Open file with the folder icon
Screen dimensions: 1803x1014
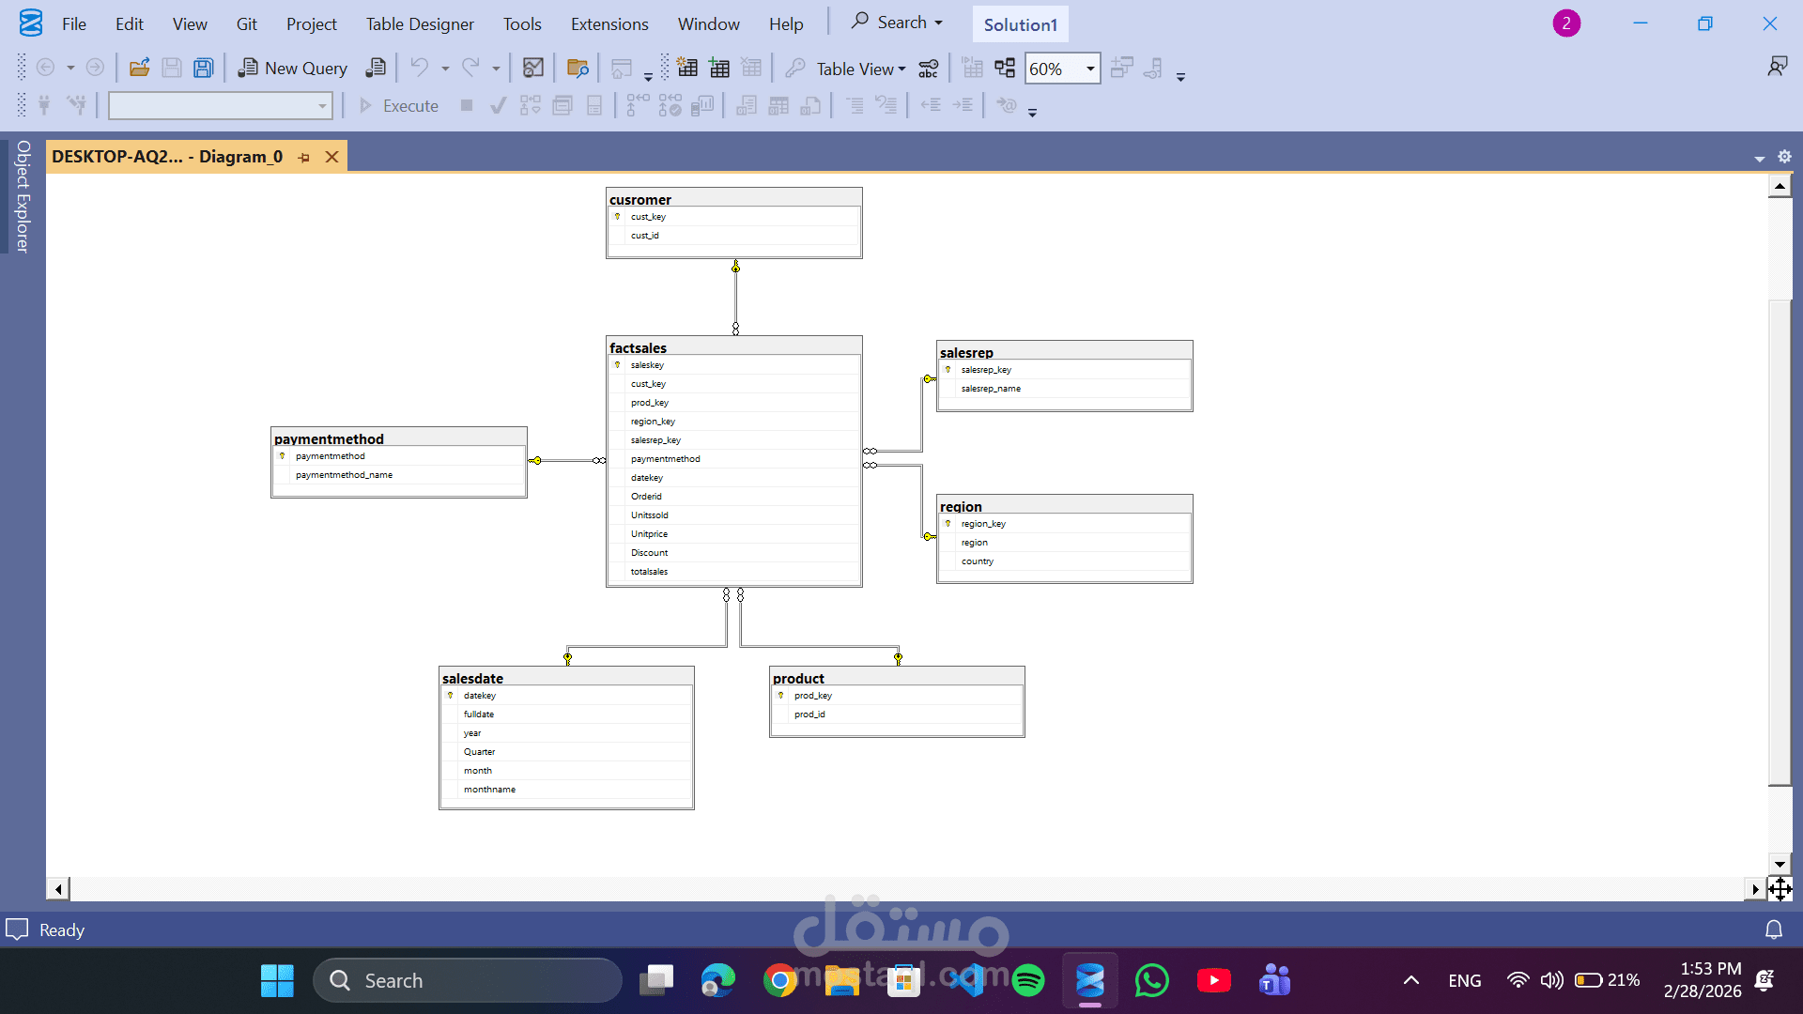pos(139,68)
